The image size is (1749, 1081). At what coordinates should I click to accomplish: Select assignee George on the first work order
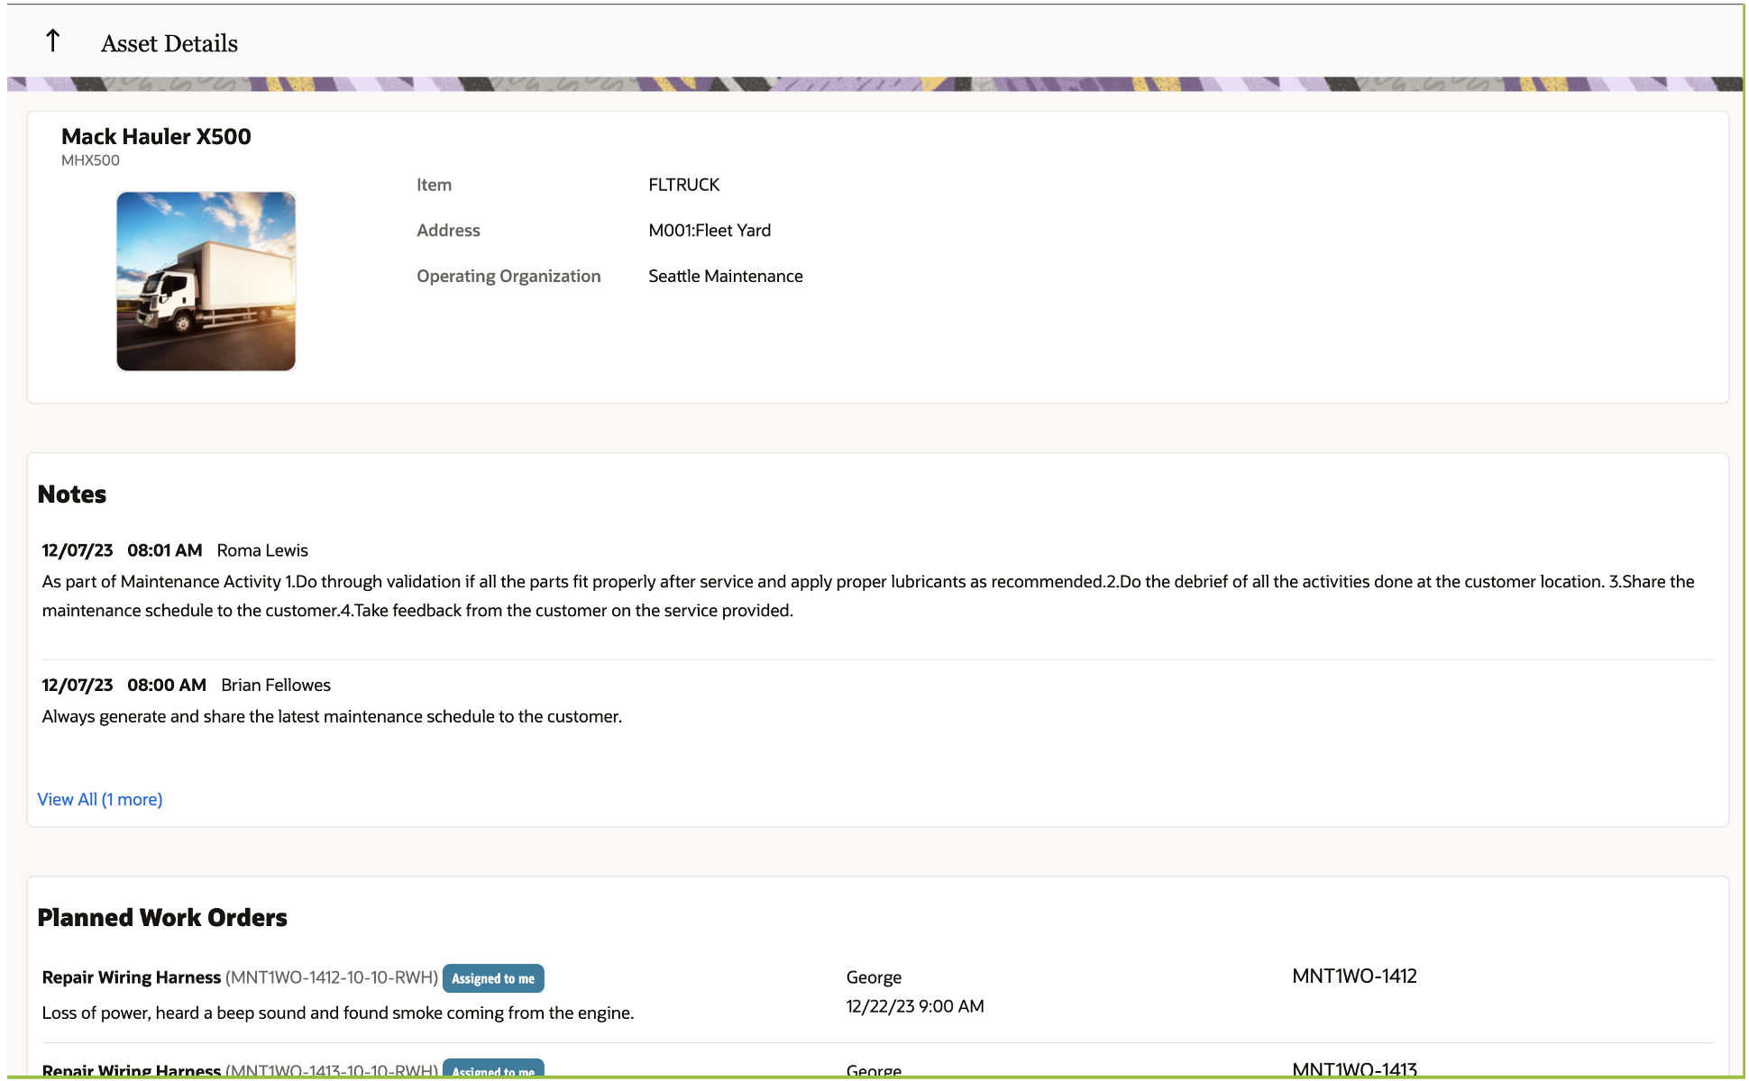tap(873, 977)
